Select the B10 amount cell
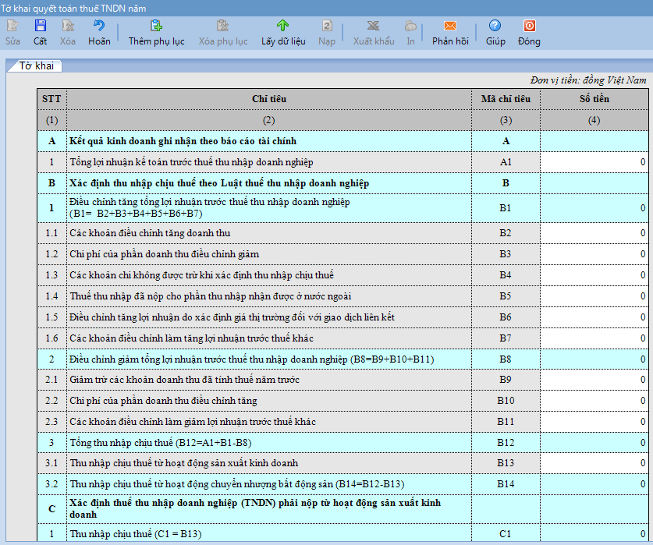The height and width of the screenshot is (545, 653). coord(594,401)
